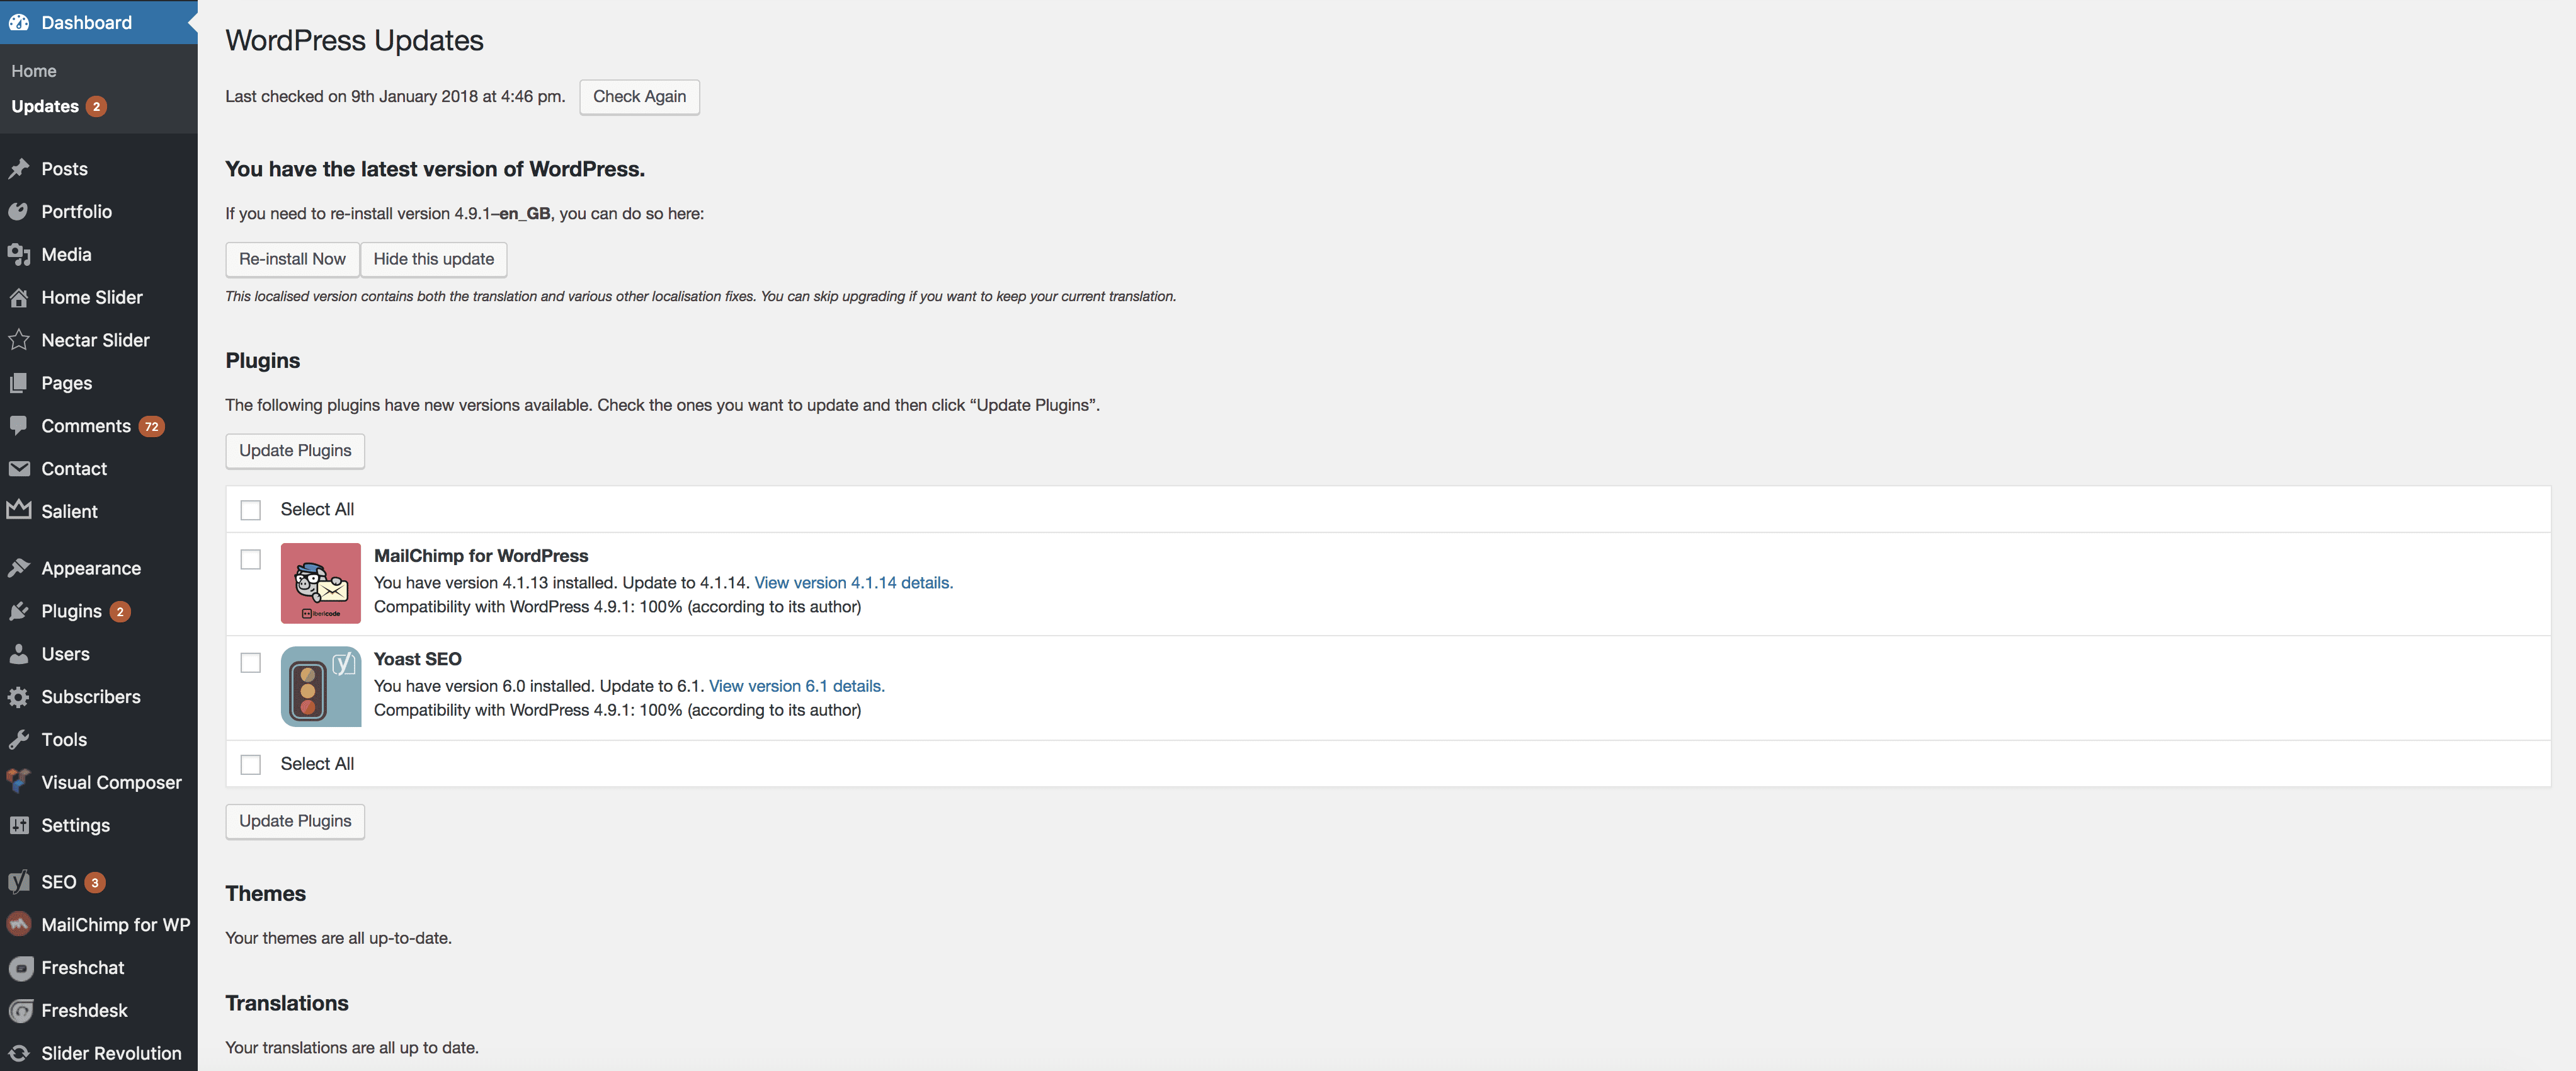Click the Visual Composer cube icon
Screen dimensions: 2576x1071
[19, 782]
